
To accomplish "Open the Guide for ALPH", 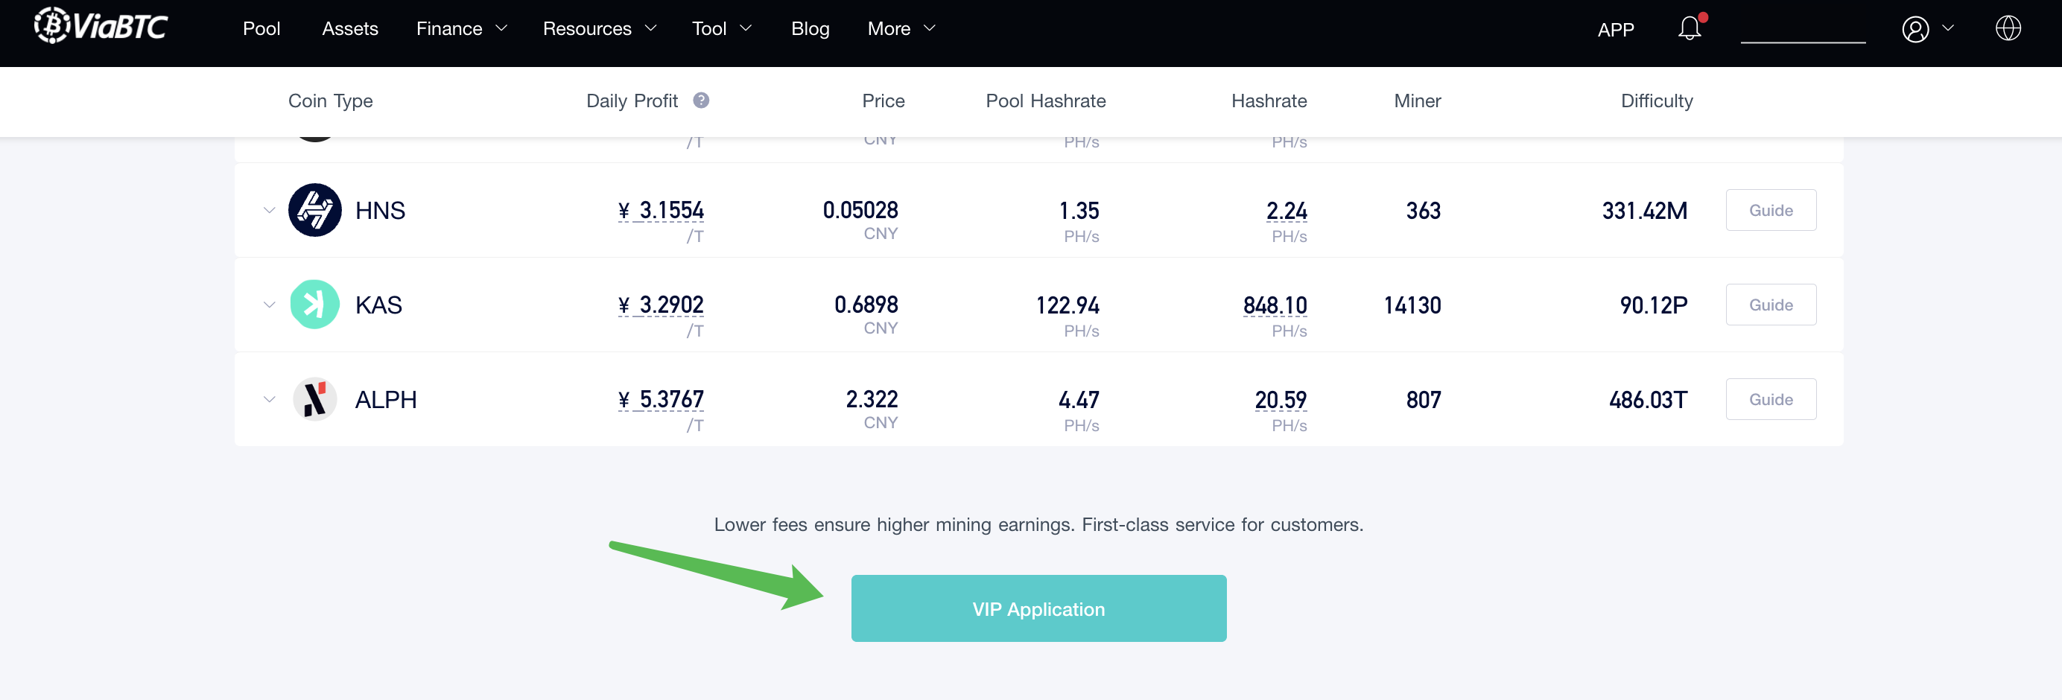I will click(x=1771, y=398).
